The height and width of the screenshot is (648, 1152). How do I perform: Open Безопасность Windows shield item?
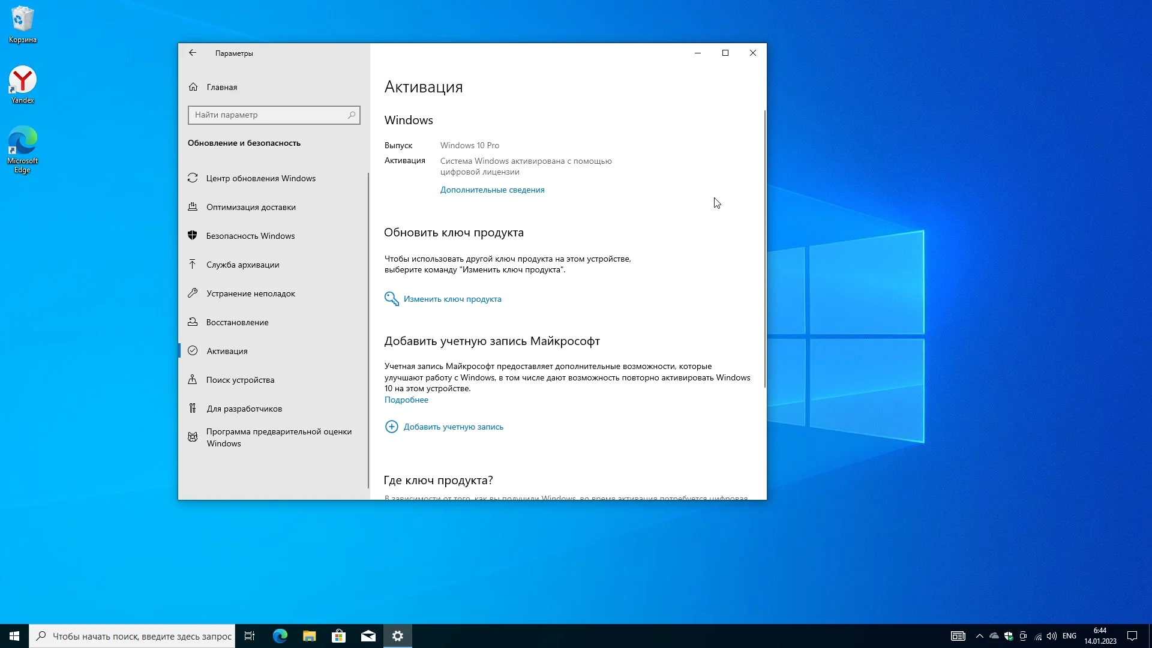click(x=250, y=236)
